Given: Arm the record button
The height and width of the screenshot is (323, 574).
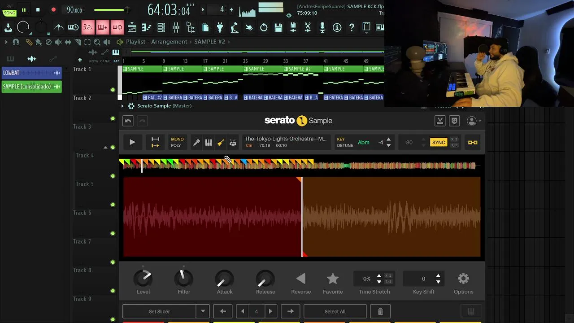Looking at the screenshot, I should tap(53, 9).
